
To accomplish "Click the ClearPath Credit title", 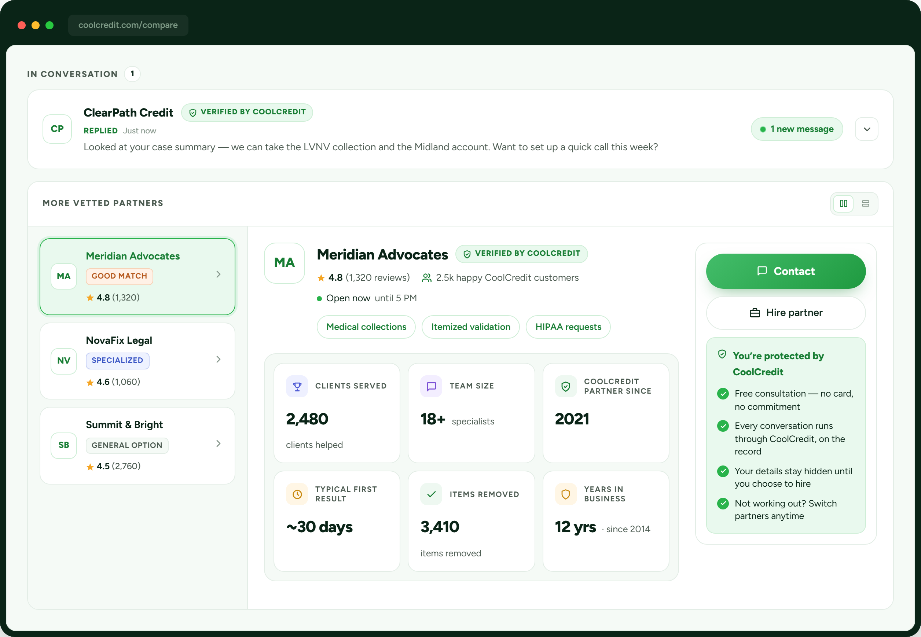I will point(128,113).
